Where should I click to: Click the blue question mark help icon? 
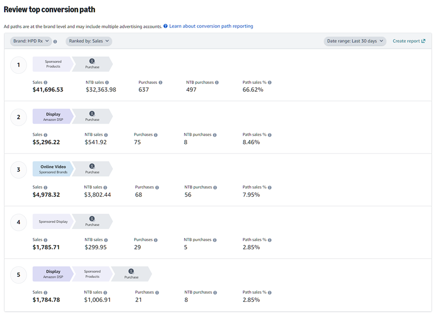pyautogui.click(x=165, y=26)
